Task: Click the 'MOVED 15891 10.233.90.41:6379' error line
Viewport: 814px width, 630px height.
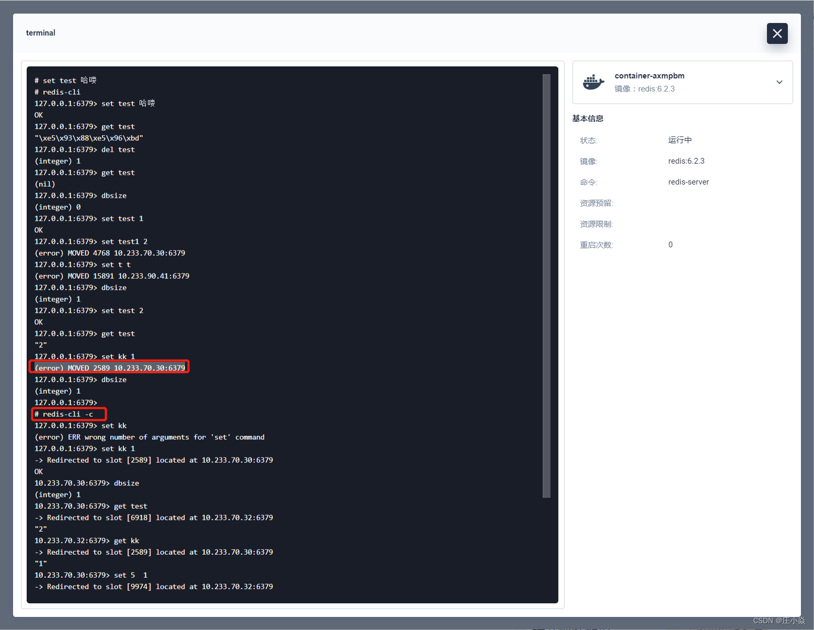Action: pyautogui.click(x=112, y=276)
